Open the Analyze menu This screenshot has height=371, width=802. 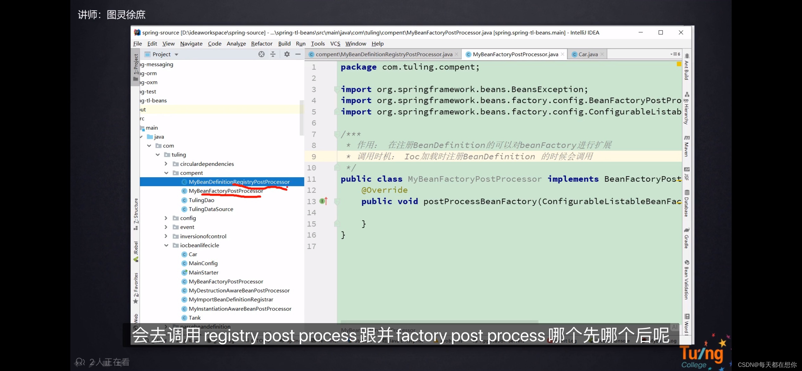point(236,43)
